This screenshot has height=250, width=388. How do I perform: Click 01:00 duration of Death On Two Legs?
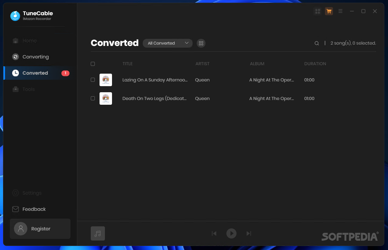[309, 98]
